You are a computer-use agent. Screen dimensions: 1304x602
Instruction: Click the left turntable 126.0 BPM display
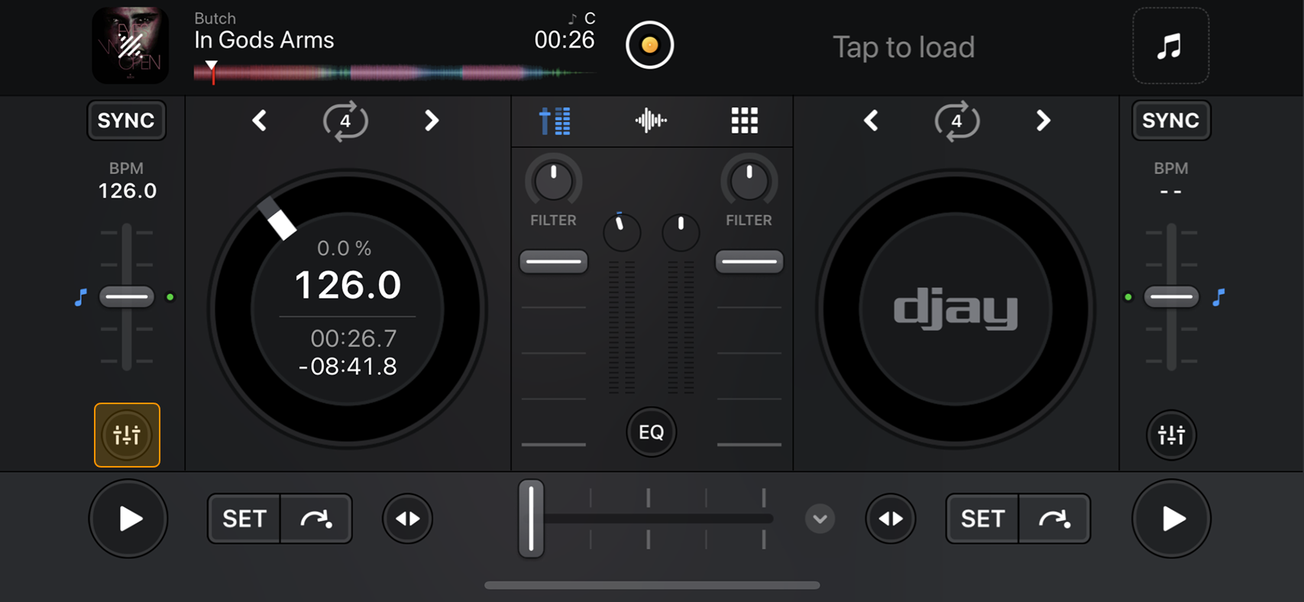(x=348, y=285)
